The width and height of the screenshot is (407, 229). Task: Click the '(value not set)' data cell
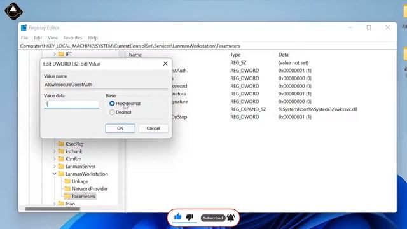pos(293,63)
